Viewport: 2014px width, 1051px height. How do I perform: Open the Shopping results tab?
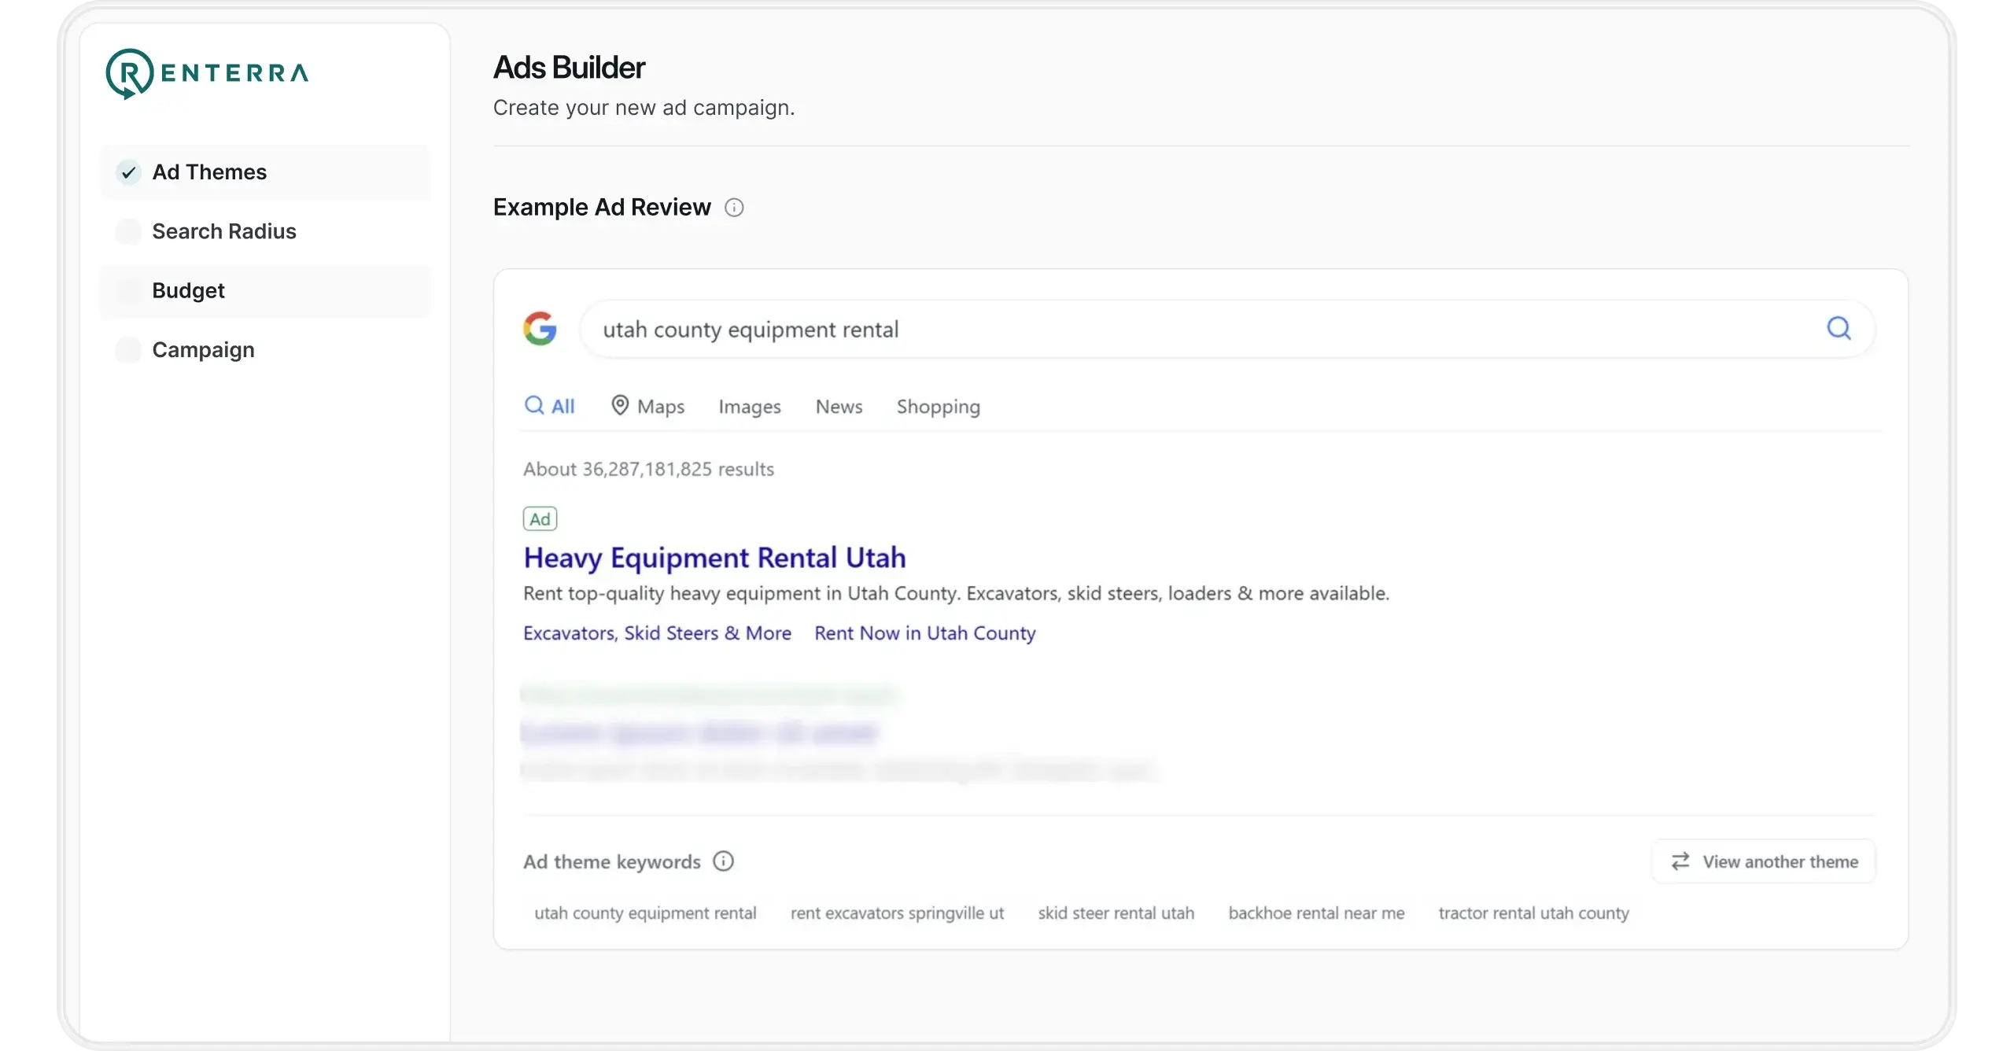(x=938, y=407)
